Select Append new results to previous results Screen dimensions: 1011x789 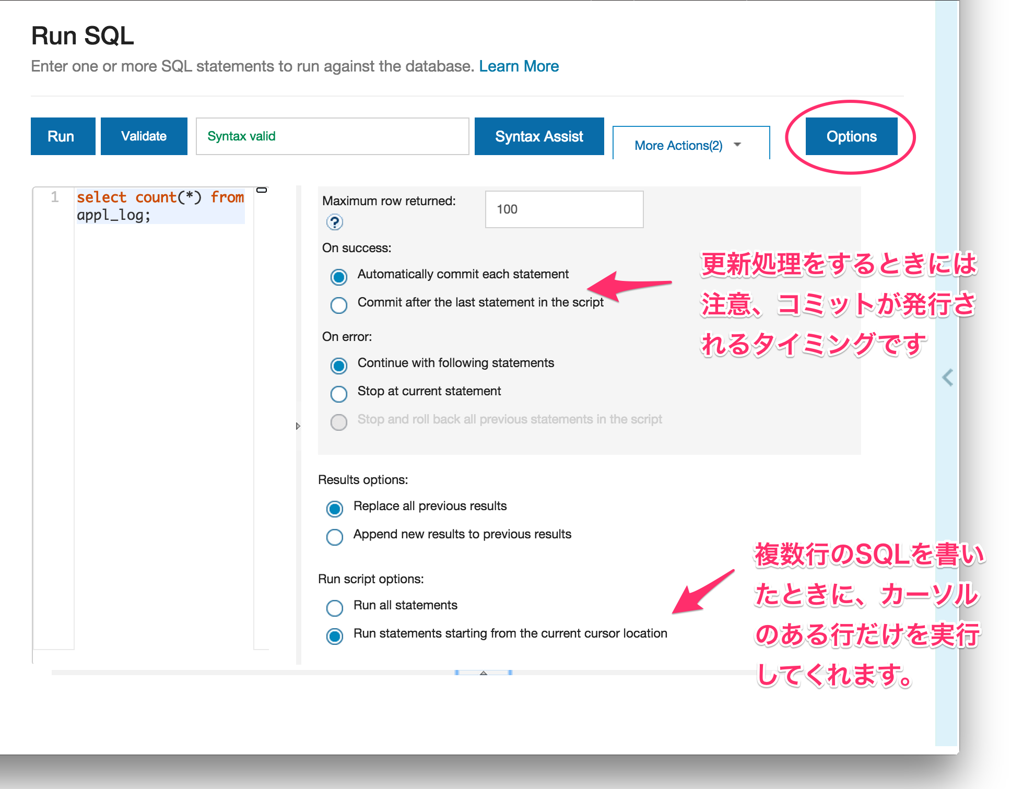coord(335,537)
